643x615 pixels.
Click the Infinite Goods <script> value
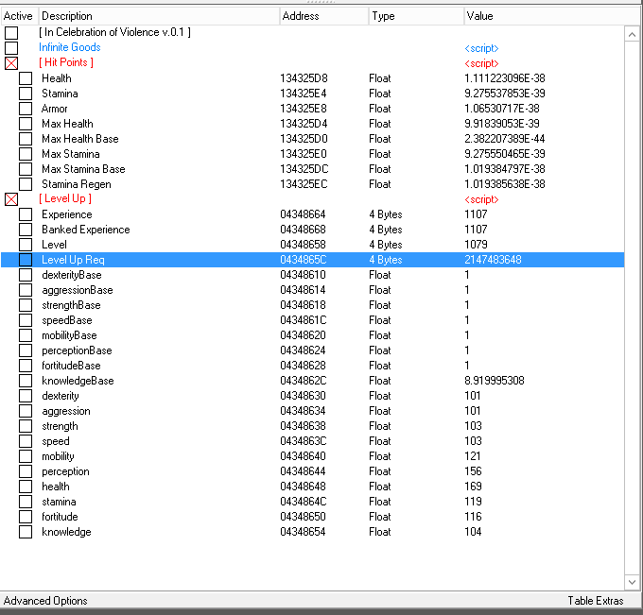pos(481,48)
